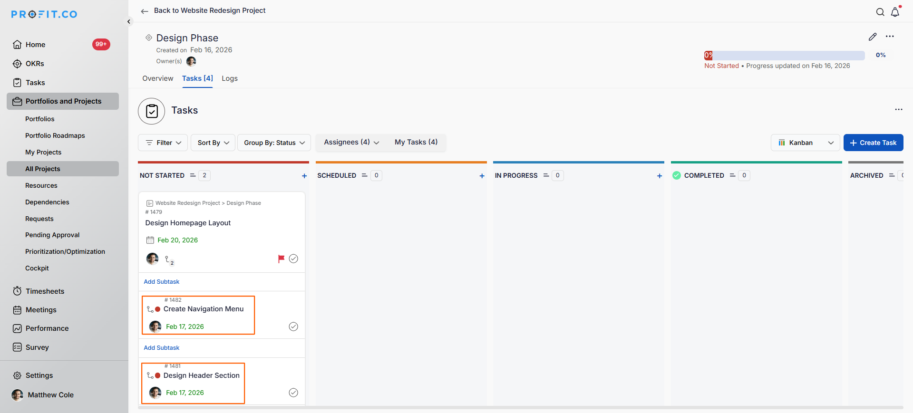Open the Design Phase more options menu
The height and width of the screenshot is (413, 913).
point(890,37)
